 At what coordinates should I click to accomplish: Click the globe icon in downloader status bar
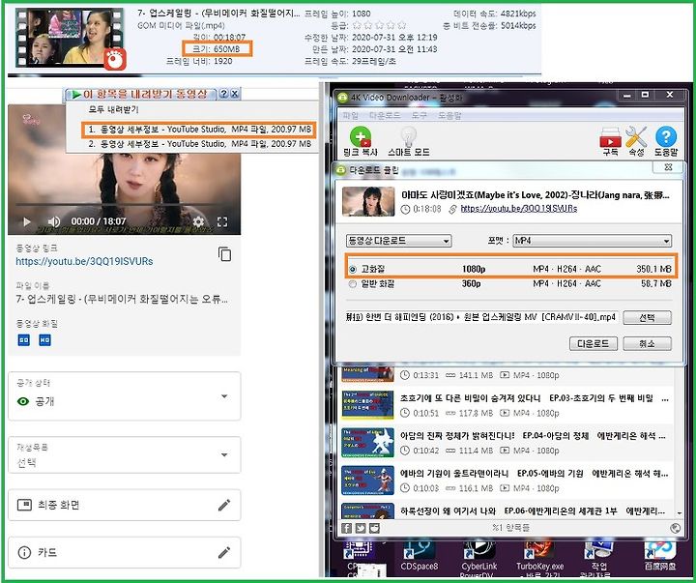tap(675, 528)
